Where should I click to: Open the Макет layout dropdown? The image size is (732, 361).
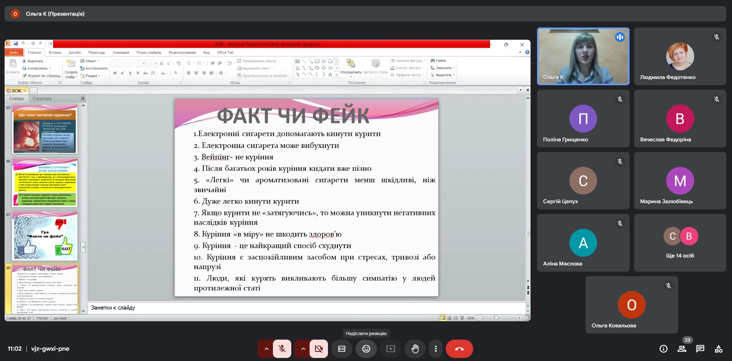91,61
